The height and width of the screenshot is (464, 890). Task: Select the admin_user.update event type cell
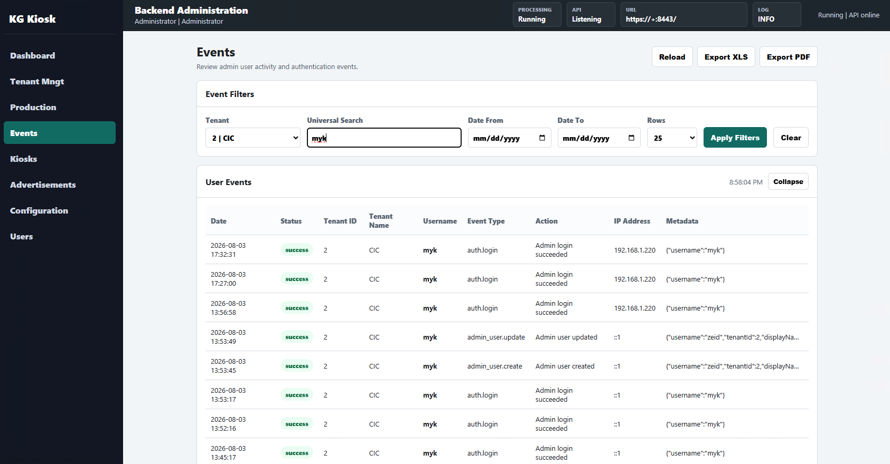[x=496, y=337]
